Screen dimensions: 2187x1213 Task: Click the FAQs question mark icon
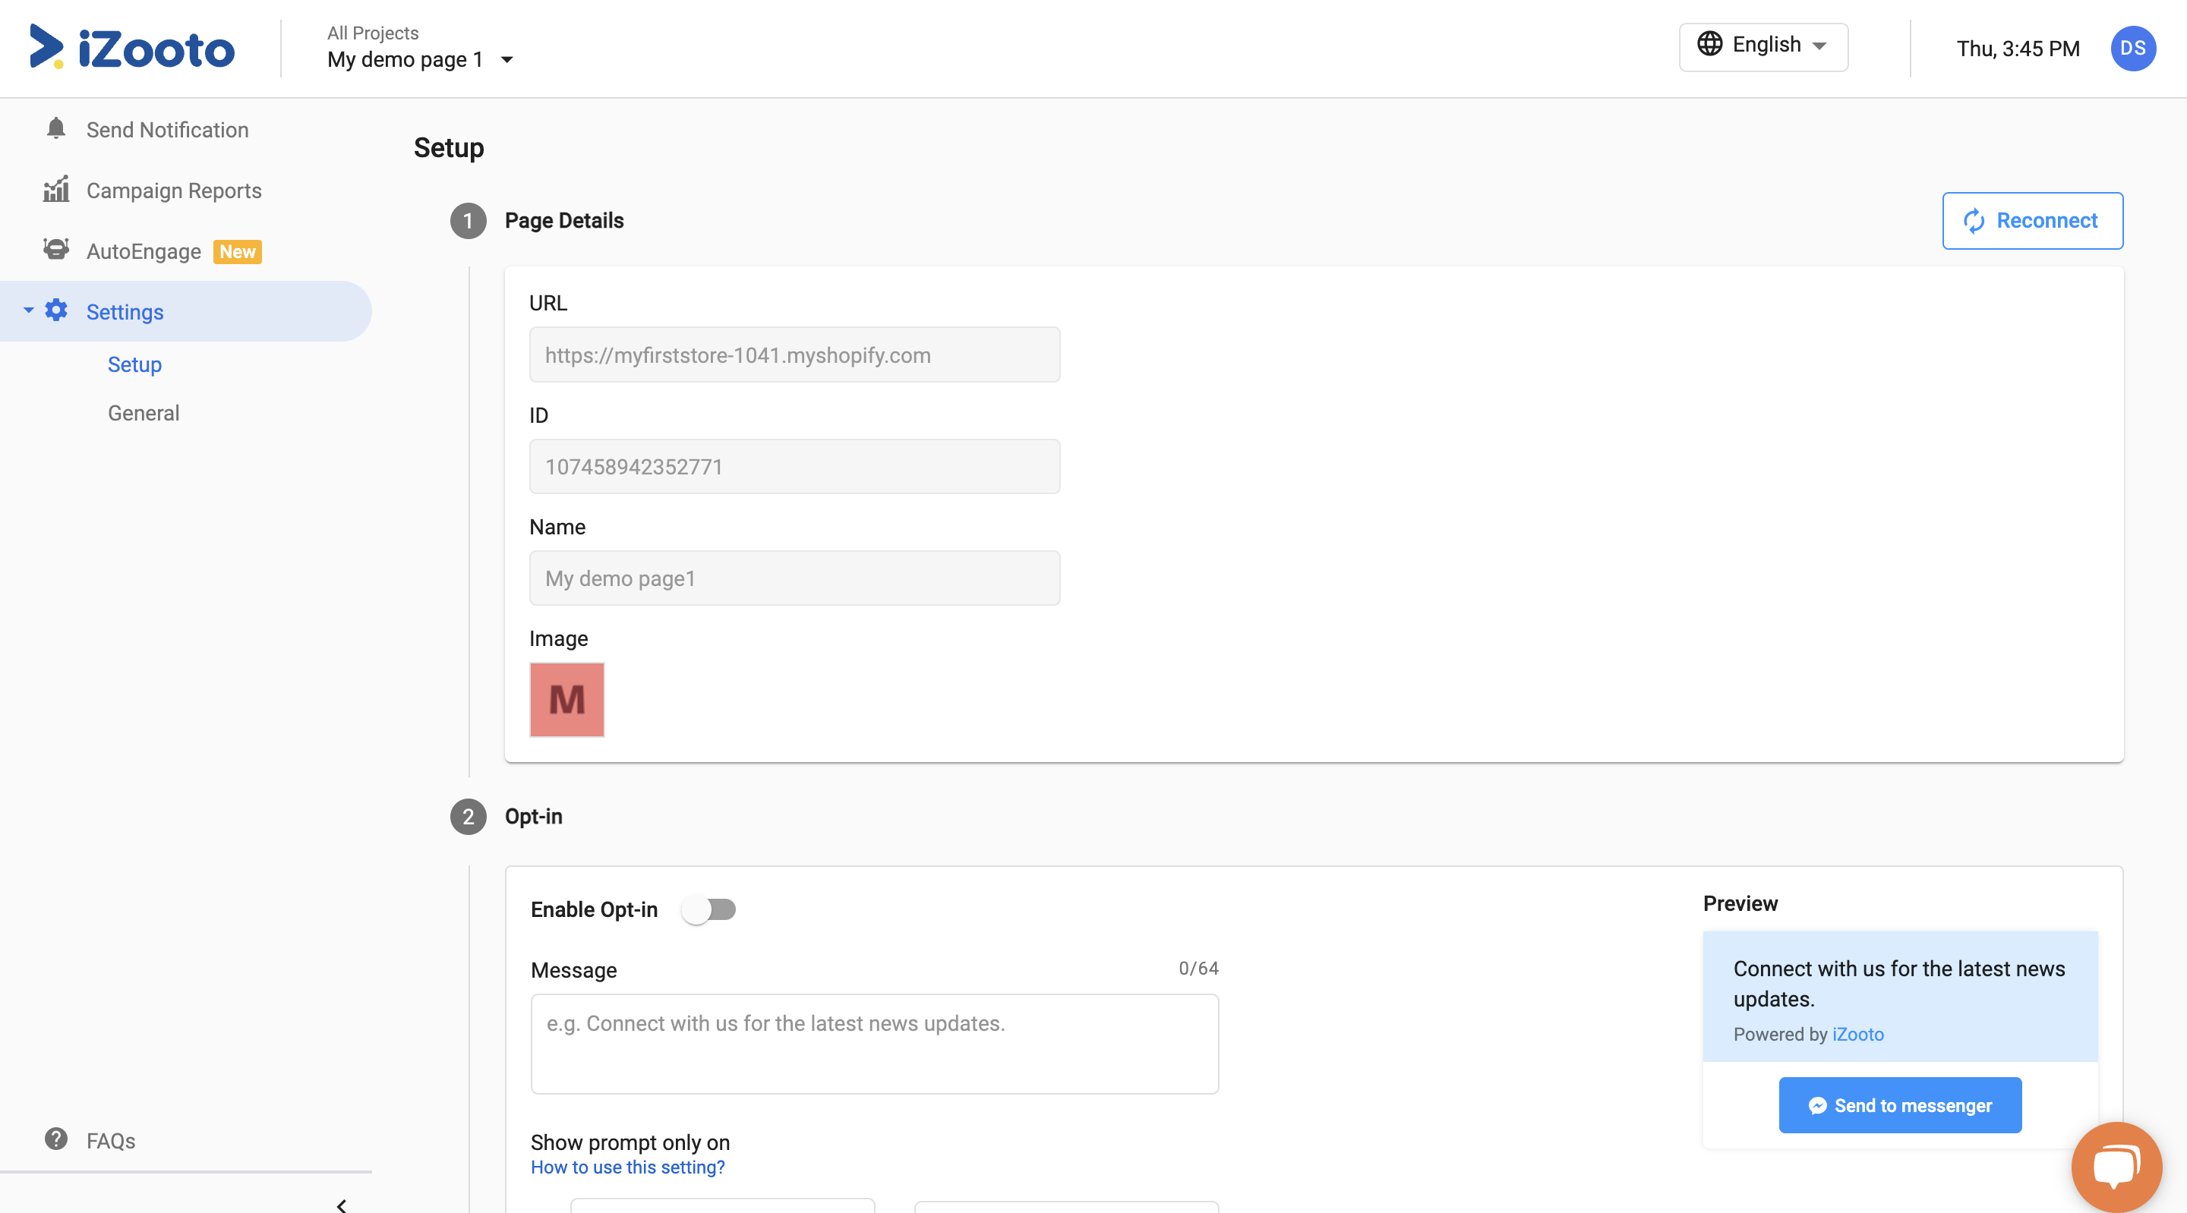click(56, 1139)
